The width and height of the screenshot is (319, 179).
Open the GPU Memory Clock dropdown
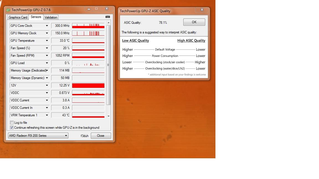tap(47, 33)
